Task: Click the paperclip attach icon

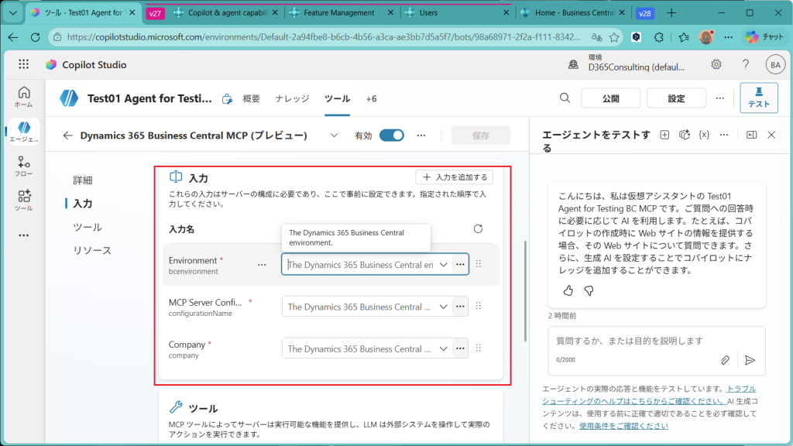Action: pyautogui.click(x=726, y=360)
